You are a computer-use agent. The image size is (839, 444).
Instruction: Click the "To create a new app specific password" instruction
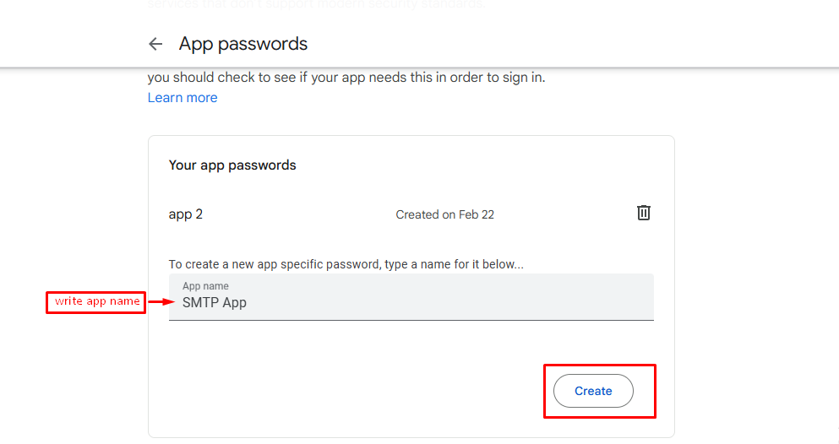point(346,264)
